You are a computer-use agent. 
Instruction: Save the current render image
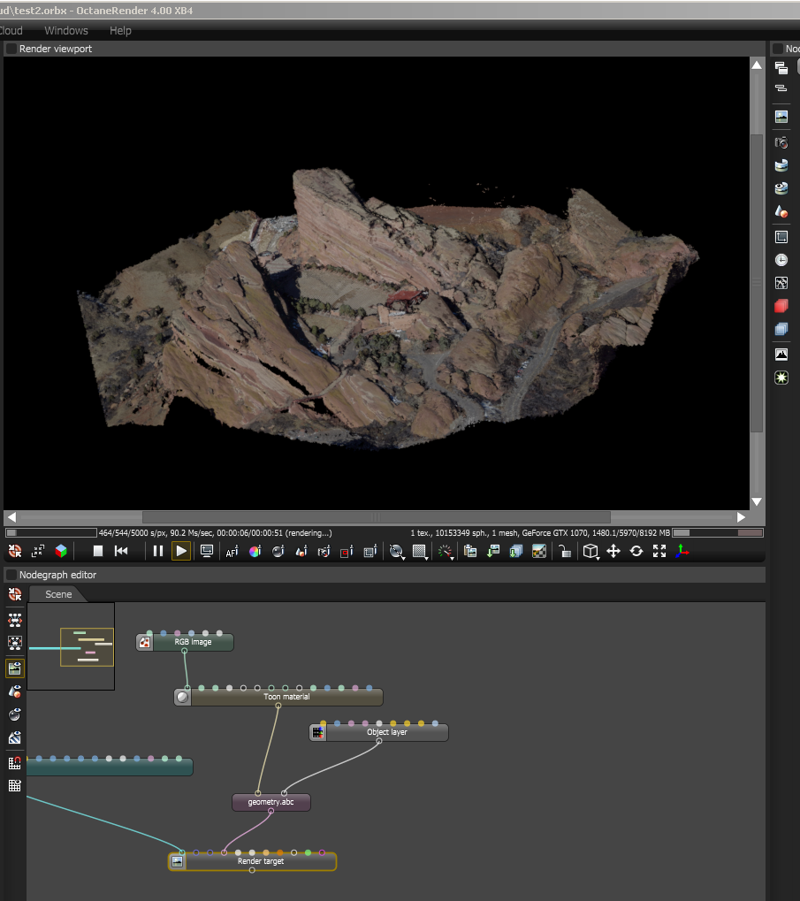pyautogui.click(x=493, y=551)
